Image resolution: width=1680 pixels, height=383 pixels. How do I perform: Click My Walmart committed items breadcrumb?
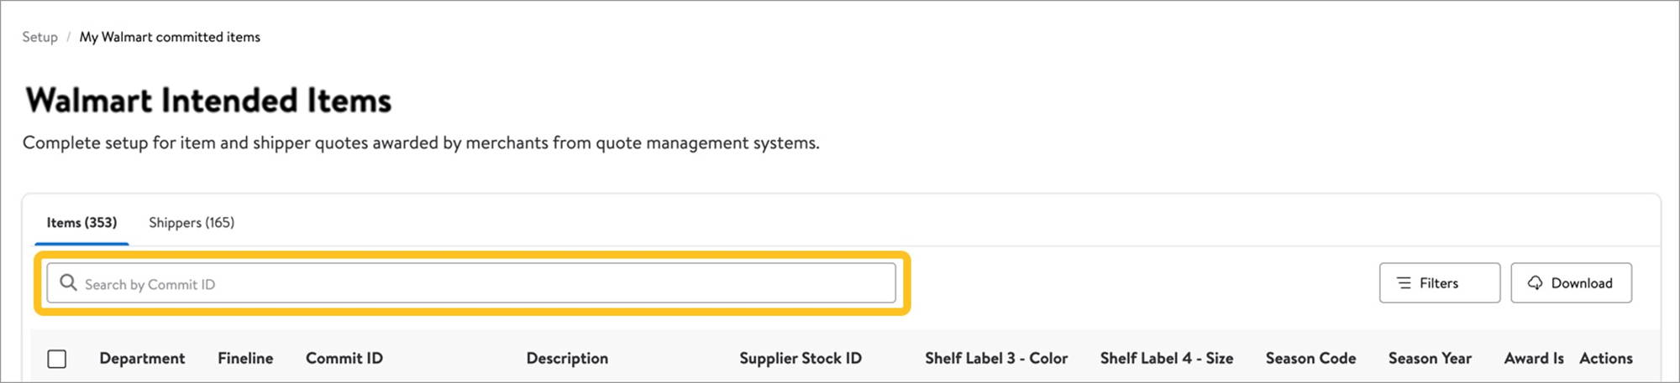coord(170,37)
